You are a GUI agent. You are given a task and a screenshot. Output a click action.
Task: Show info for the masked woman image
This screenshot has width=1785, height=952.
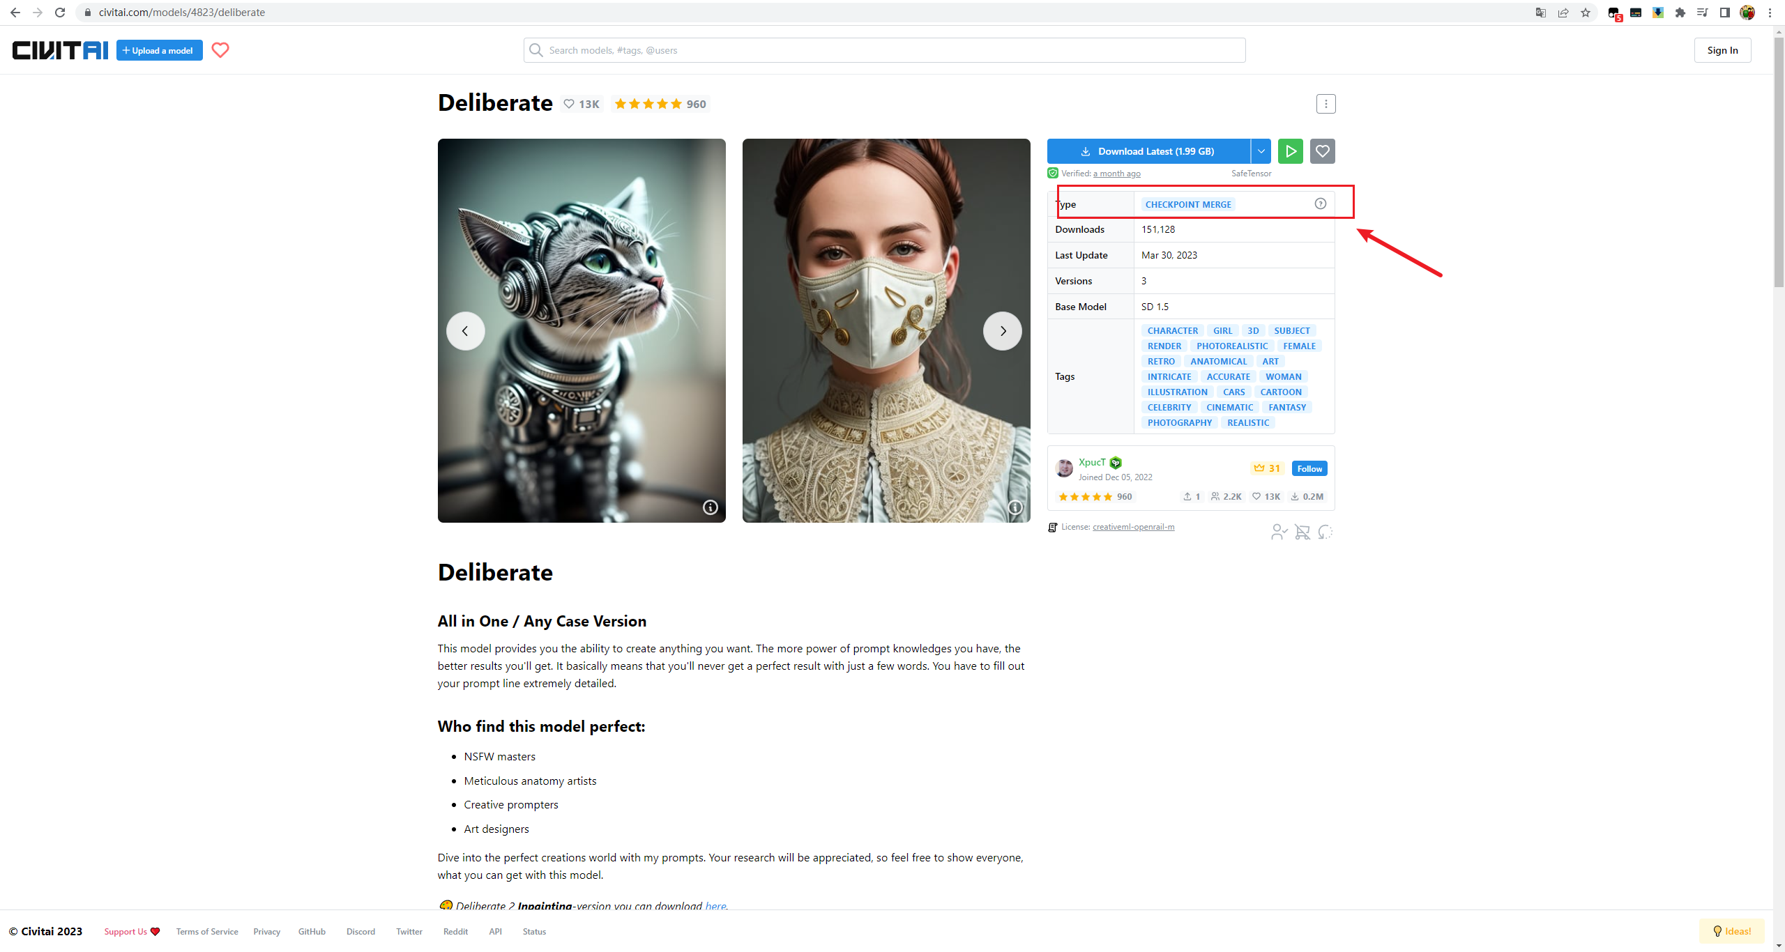pyautogui.click(x=1015, y=507)
